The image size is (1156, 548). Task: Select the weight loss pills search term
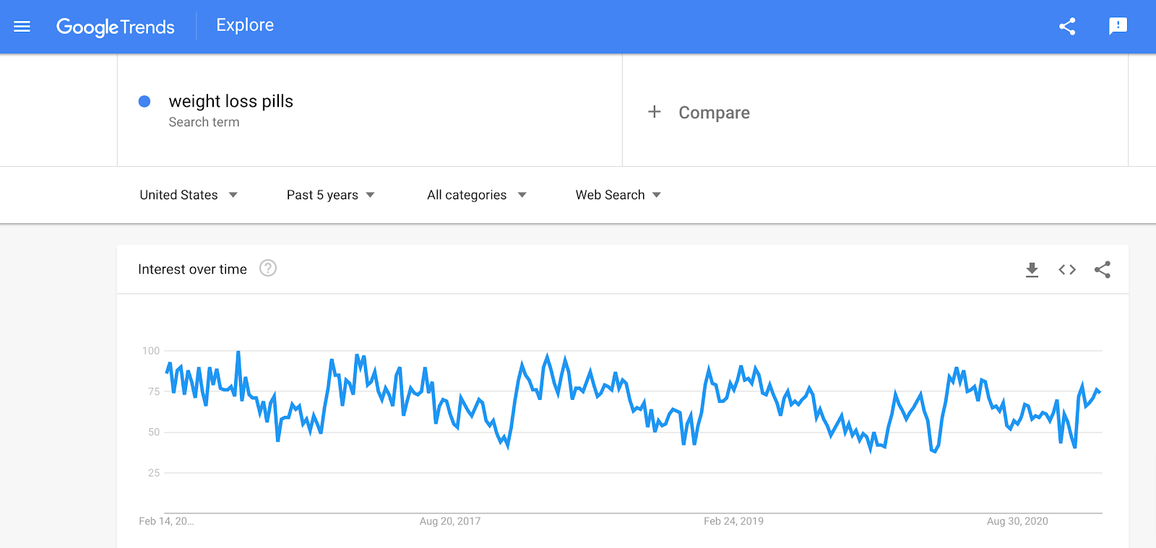[230, 101]
